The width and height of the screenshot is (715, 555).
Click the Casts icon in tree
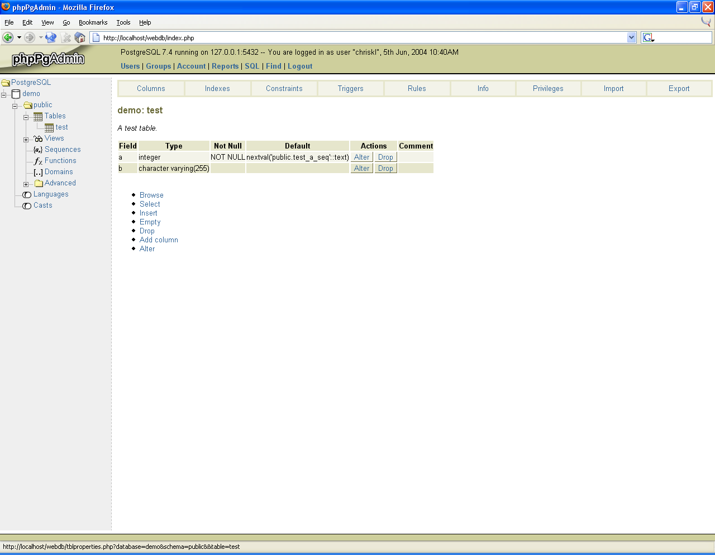[27, 205]
